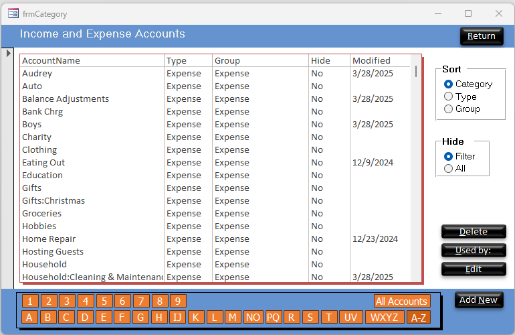The width and height of the screenshot is (515, 335).
Task: Select the Gifts:Christmas account row
Action: (215, 201)
